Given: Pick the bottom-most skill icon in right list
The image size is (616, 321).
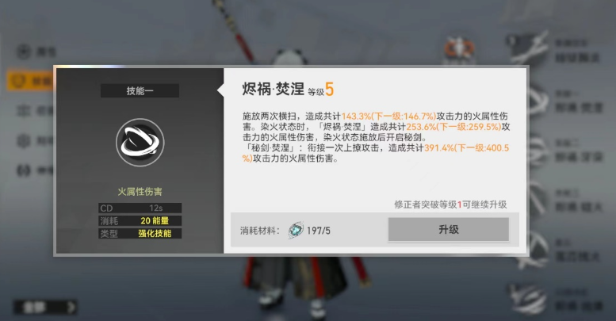Looking at the screenshot, I should pos(528,300).
